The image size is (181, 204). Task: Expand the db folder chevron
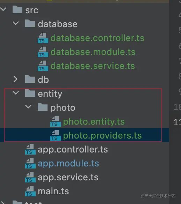coord(15,79)
